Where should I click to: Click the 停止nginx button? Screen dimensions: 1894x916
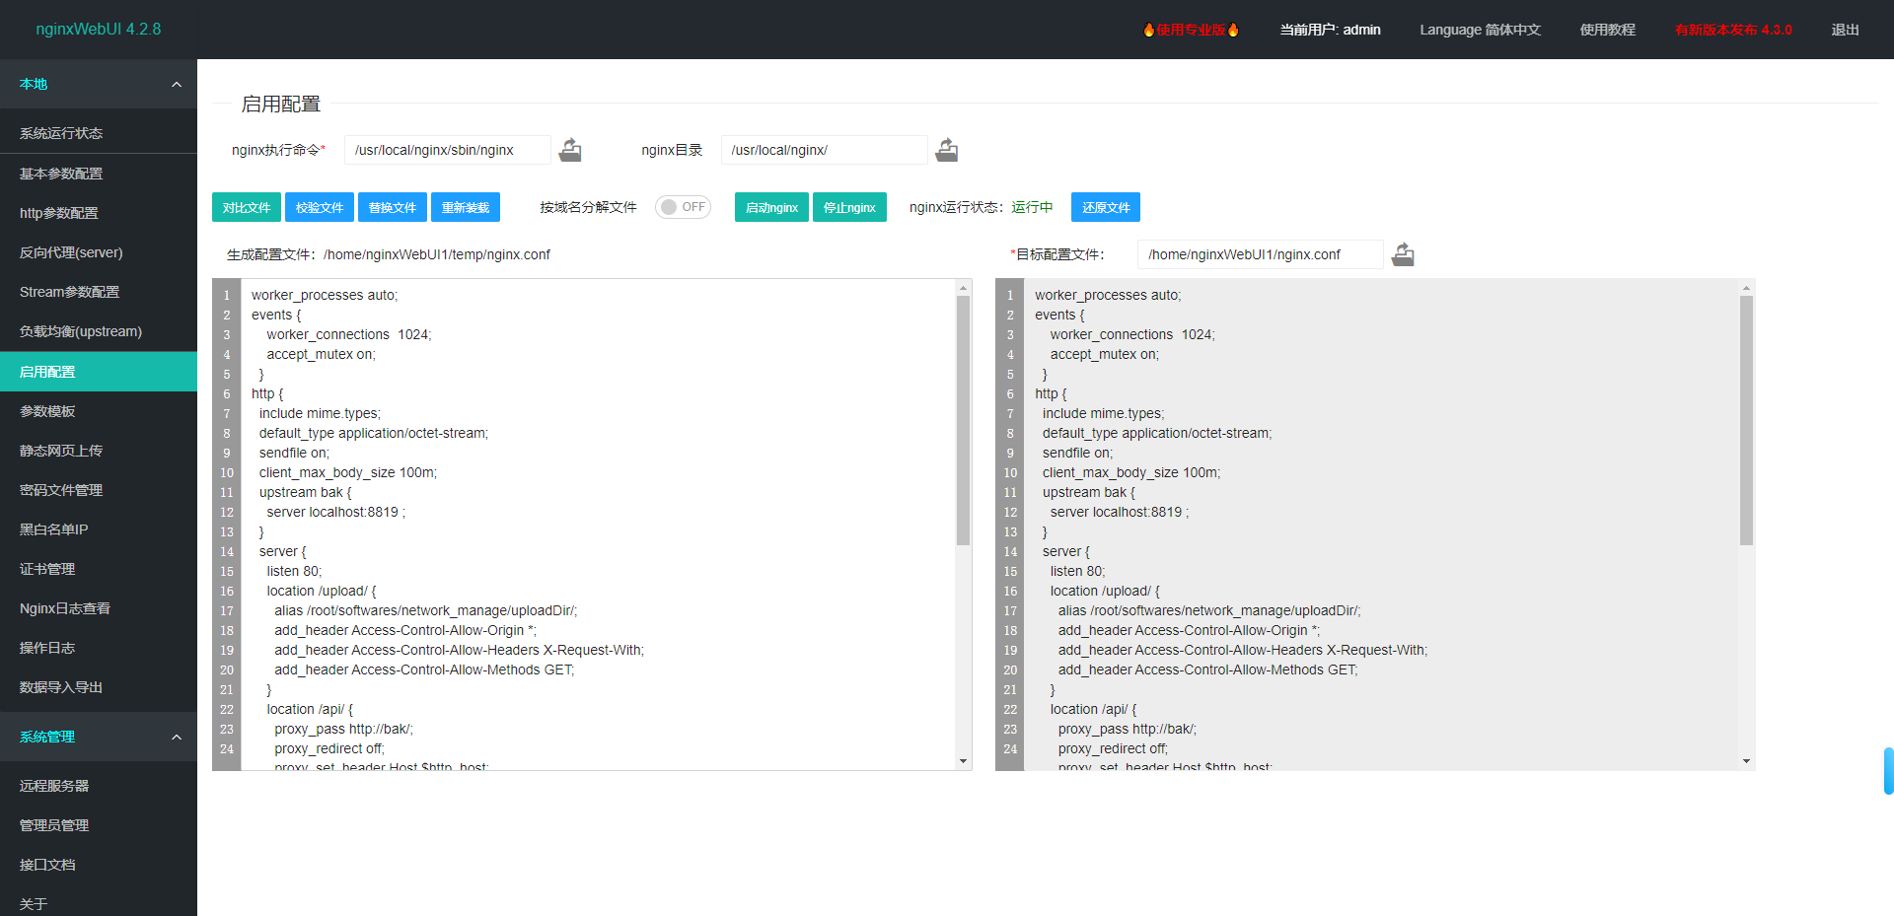849,207
